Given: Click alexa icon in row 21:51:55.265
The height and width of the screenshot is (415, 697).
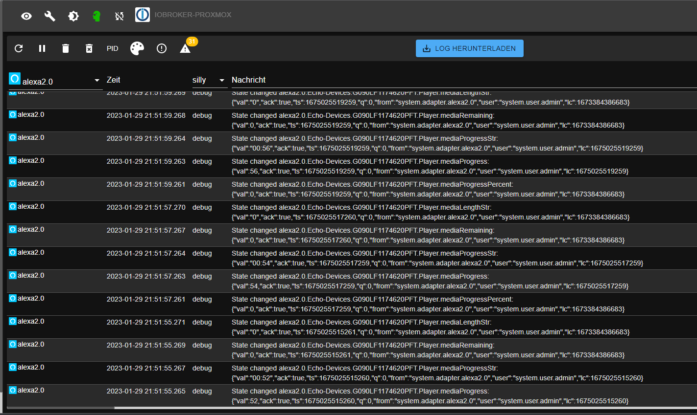Looking at the screenshot, I should click(x=13, y=390).
